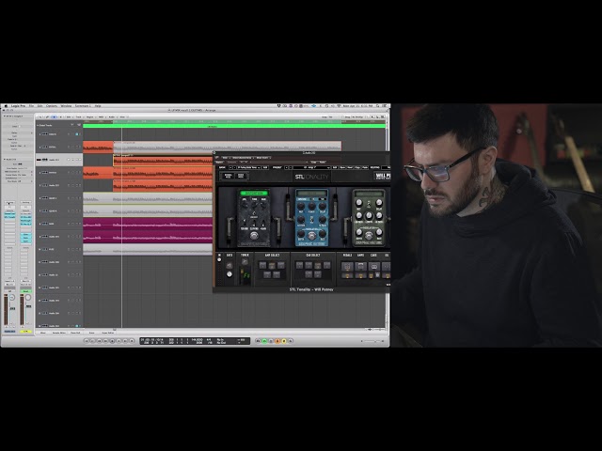
Task: Switch to the Mixer tab
Action: tap(42, 333)
